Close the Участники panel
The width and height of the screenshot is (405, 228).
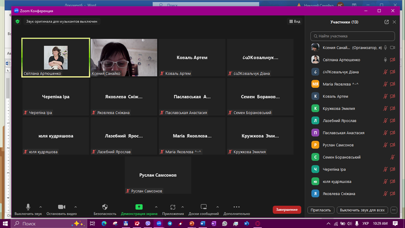pos(394,22)
